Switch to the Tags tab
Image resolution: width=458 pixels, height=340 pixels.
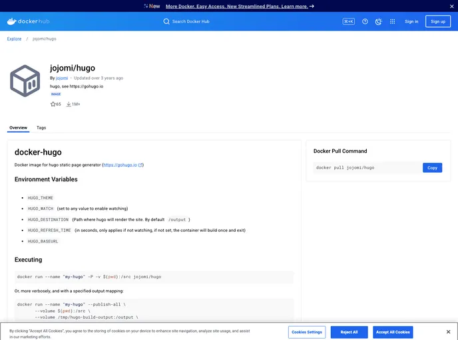tap(41, 127)
